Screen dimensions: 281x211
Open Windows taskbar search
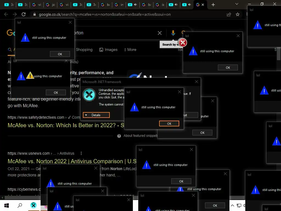(20, 206)
